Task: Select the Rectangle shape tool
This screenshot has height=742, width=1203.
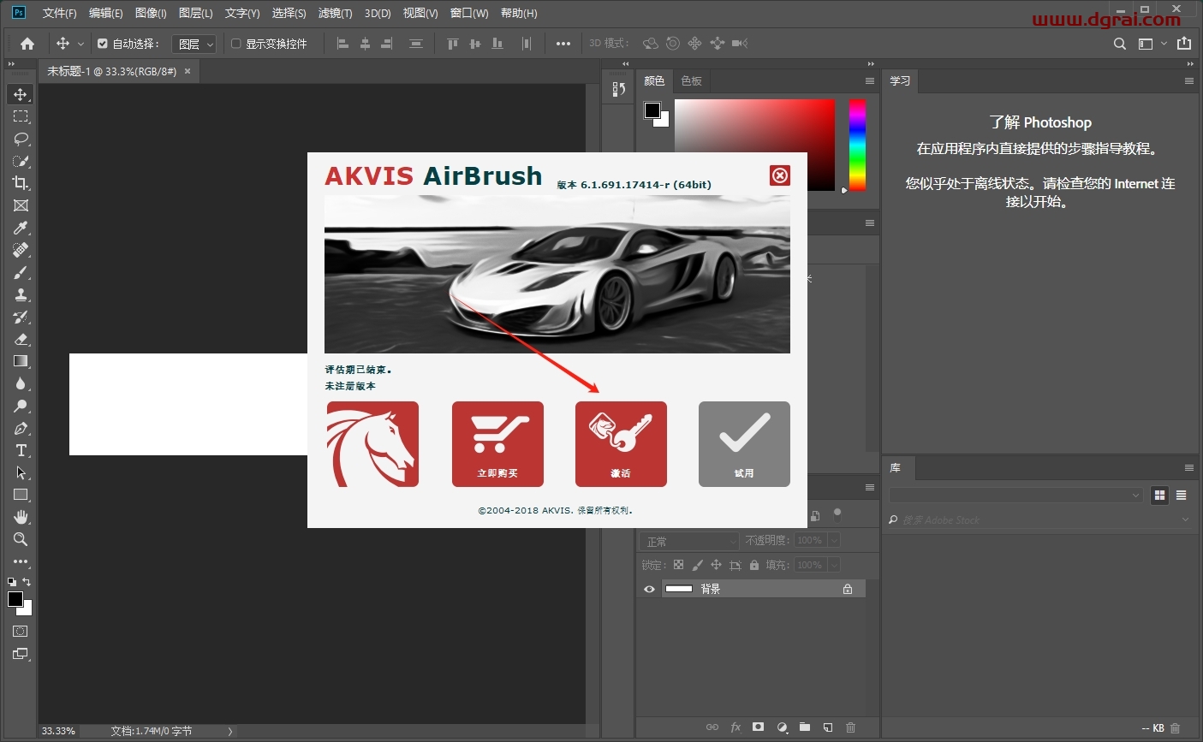Action: point(21,495)
